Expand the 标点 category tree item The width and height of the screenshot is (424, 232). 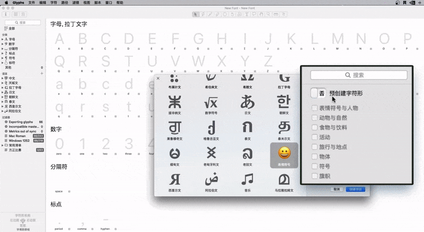coord(2,54)
